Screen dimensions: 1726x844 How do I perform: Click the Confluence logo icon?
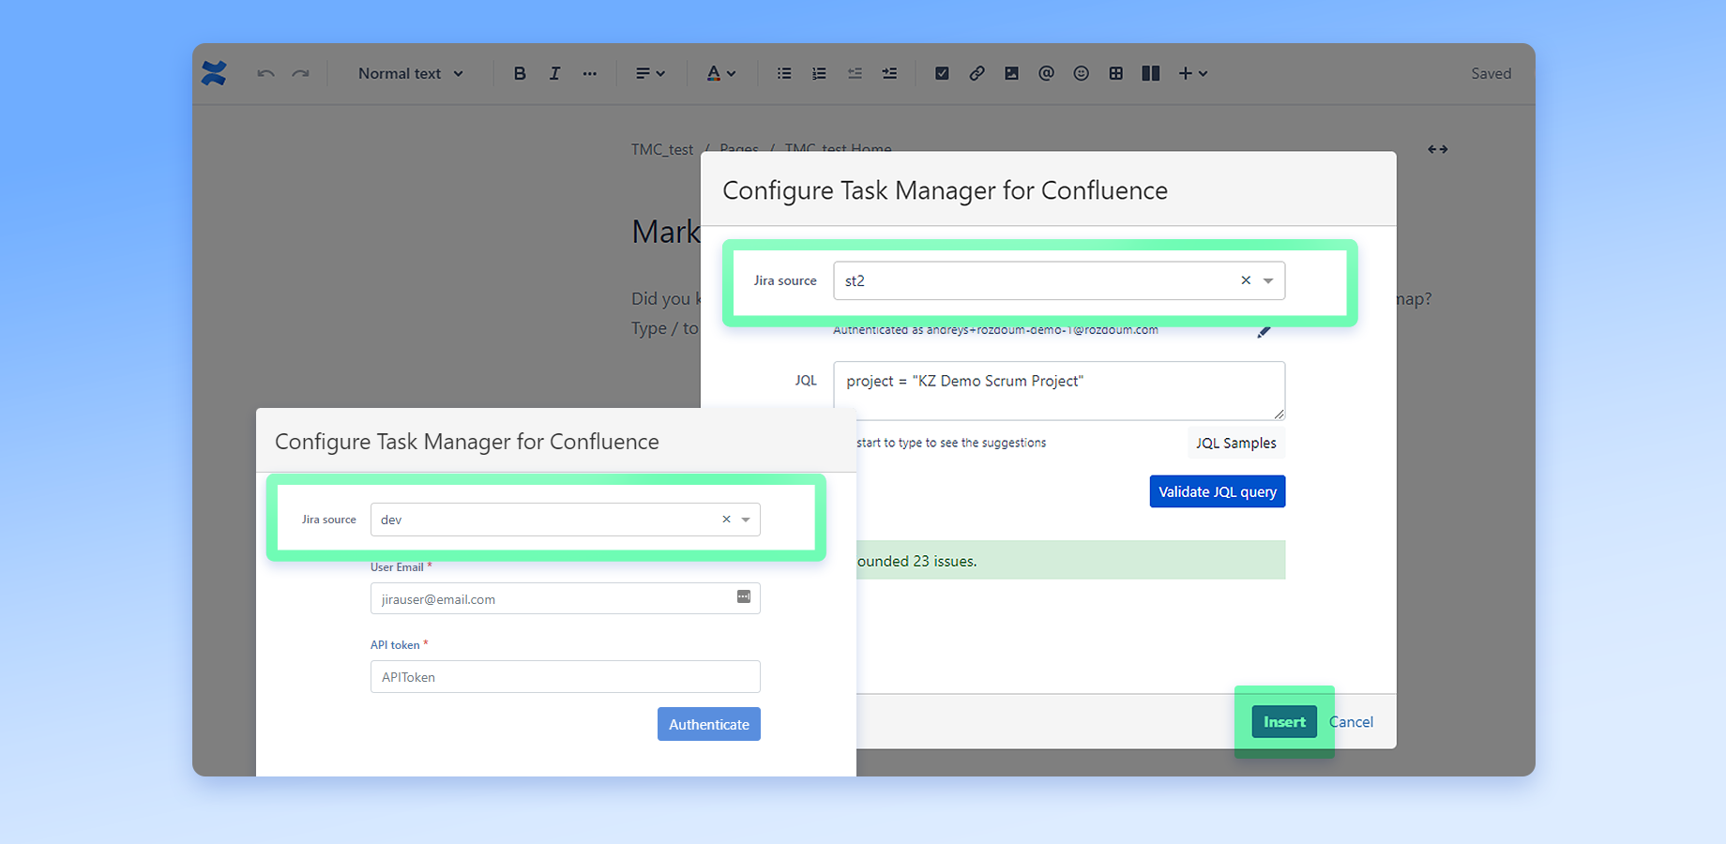(x=214, y=73)
